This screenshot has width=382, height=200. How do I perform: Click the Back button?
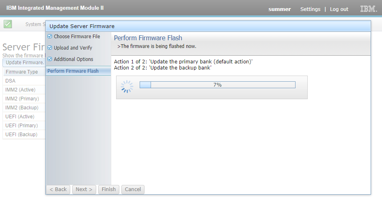tap(58, 189)
